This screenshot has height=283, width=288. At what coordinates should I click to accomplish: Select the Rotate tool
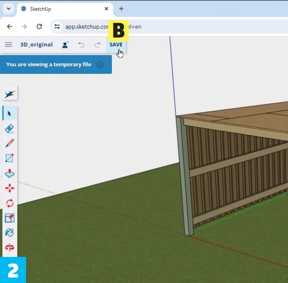coord(9,203)
